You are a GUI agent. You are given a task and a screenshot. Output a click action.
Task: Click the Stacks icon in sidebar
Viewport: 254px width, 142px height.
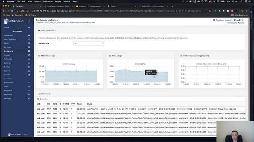click(x=29, y=43)
